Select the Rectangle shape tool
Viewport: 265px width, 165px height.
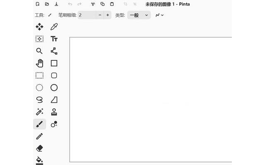pyautogui.click(x=54, y=63)
